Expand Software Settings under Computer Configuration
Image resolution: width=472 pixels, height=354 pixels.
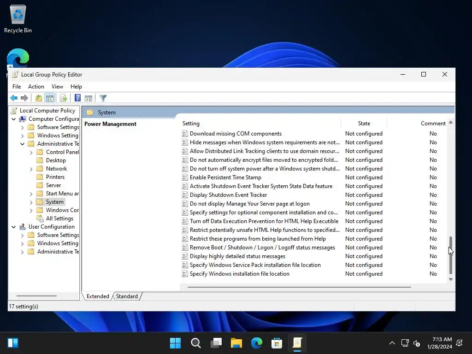(x=22, y=127)
